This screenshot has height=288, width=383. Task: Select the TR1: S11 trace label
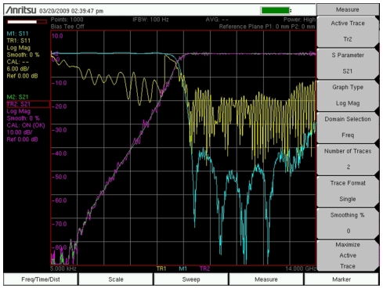tap(19, 41)
